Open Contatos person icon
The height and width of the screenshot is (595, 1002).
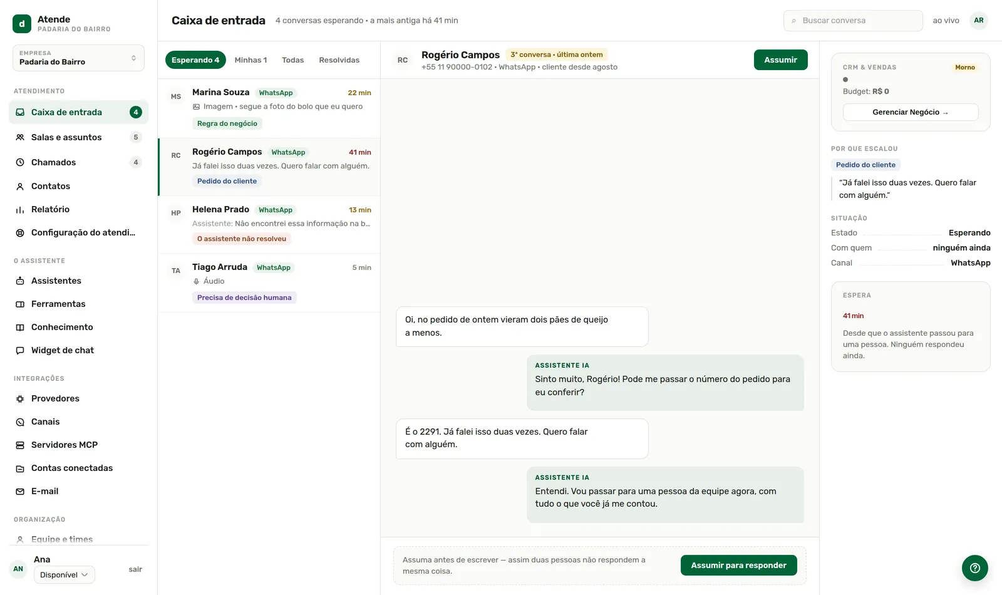pos(20,186)
